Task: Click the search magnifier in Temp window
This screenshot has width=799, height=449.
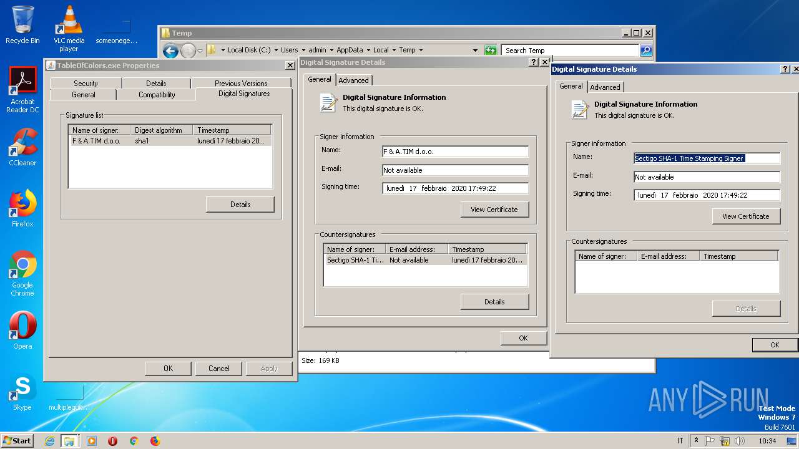Action: tap(646, 51)
